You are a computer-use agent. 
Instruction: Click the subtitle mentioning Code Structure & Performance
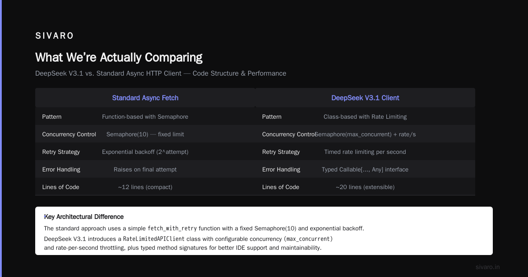(x=161, y=73)
